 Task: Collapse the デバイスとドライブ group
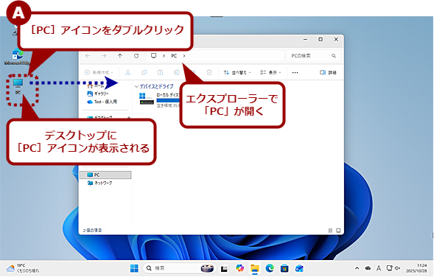(136, 87)
